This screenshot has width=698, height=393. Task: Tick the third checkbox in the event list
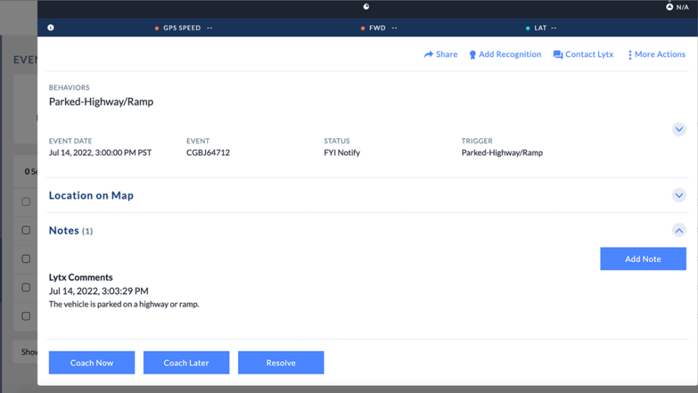click(26, 259)
